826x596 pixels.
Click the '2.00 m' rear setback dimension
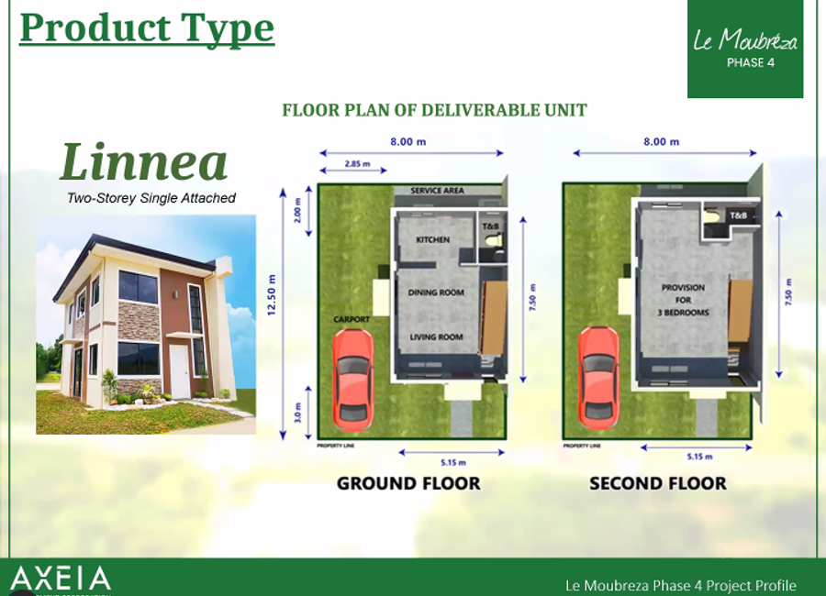coord(297,211)
